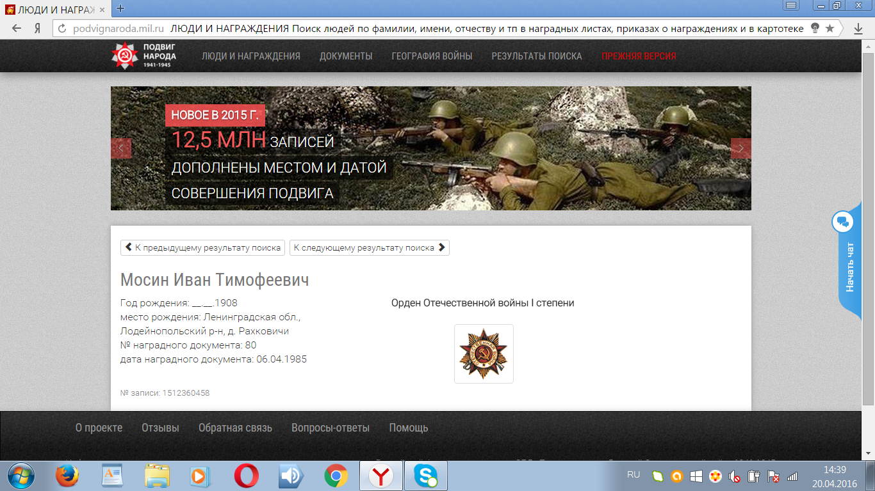The height and width of the screenshot is (491, 875).
Task: Open new browser tab with plus button
Action: click(x=120, y=9)
